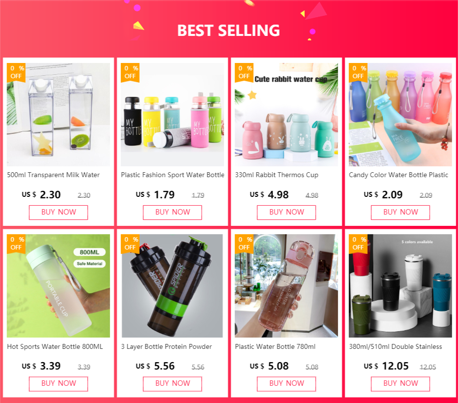The image size is (458, 403).
Task: Open the Hot Sports Water Bottle 800ML title
Action: (55, 346)
